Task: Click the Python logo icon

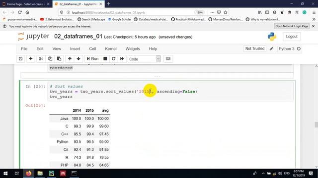Action: 272,37
